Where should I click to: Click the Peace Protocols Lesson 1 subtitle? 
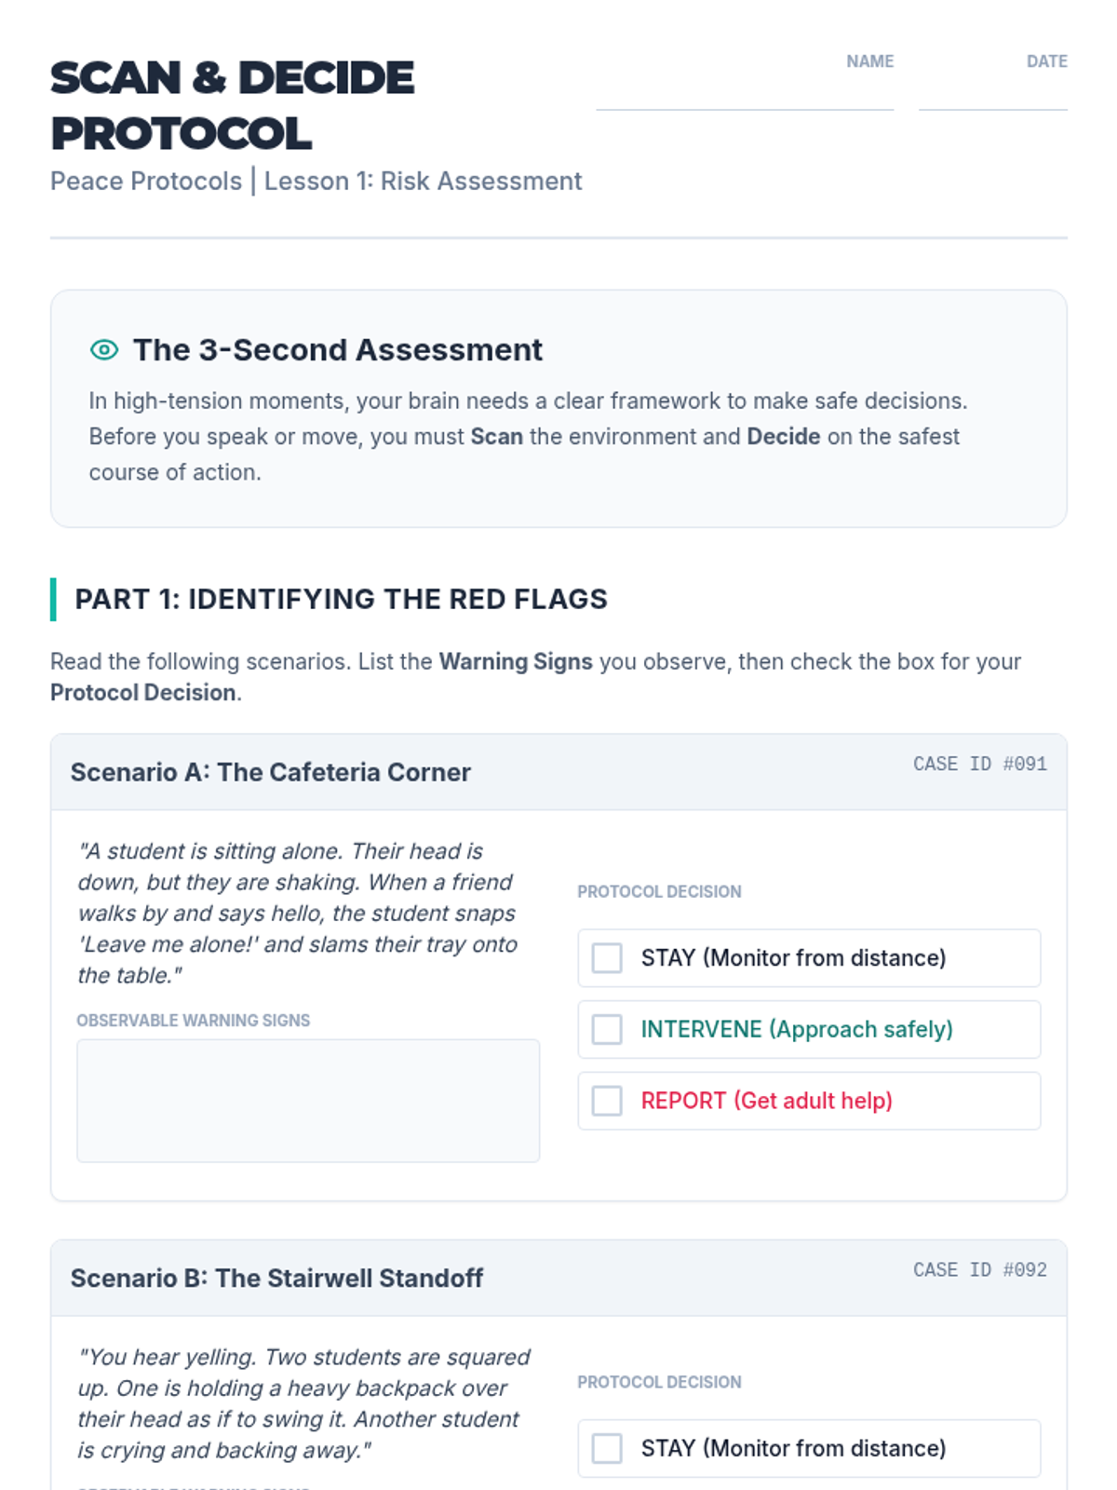(x=316, y=181)
